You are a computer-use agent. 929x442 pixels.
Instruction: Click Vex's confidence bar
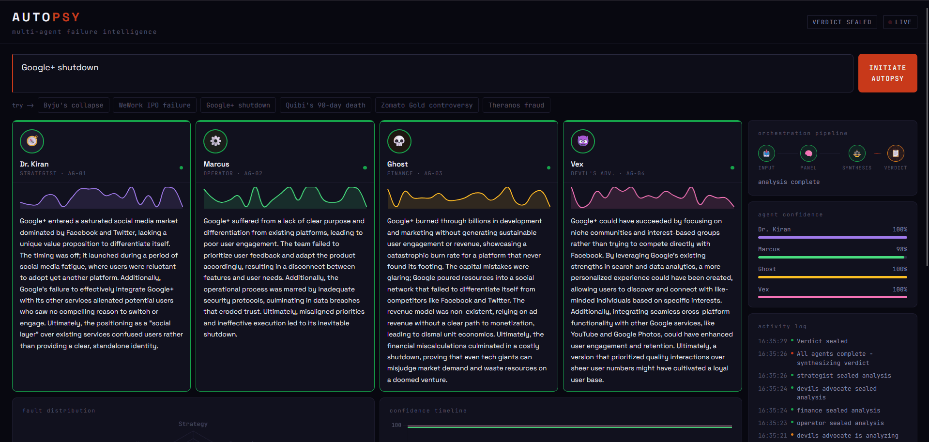click(833, 297)
